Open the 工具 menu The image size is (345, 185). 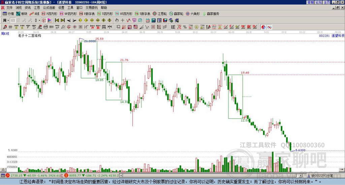[70, 8]
